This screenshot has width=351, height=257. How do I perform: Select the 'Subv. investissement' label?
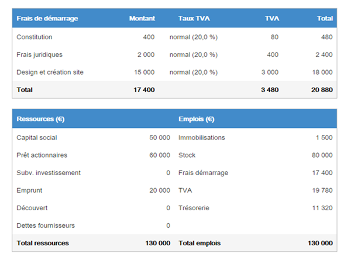coord(49,173)
